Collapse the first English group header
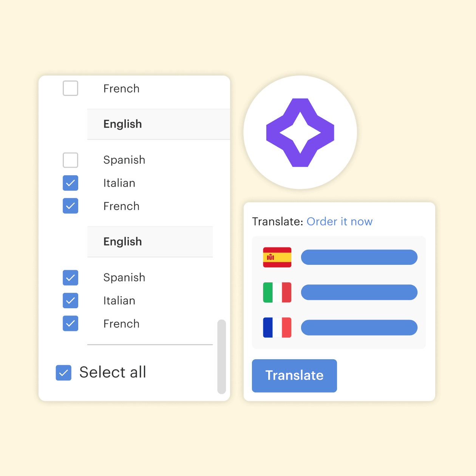This screenshot has width=476, height=476. [x=159, y=124]
